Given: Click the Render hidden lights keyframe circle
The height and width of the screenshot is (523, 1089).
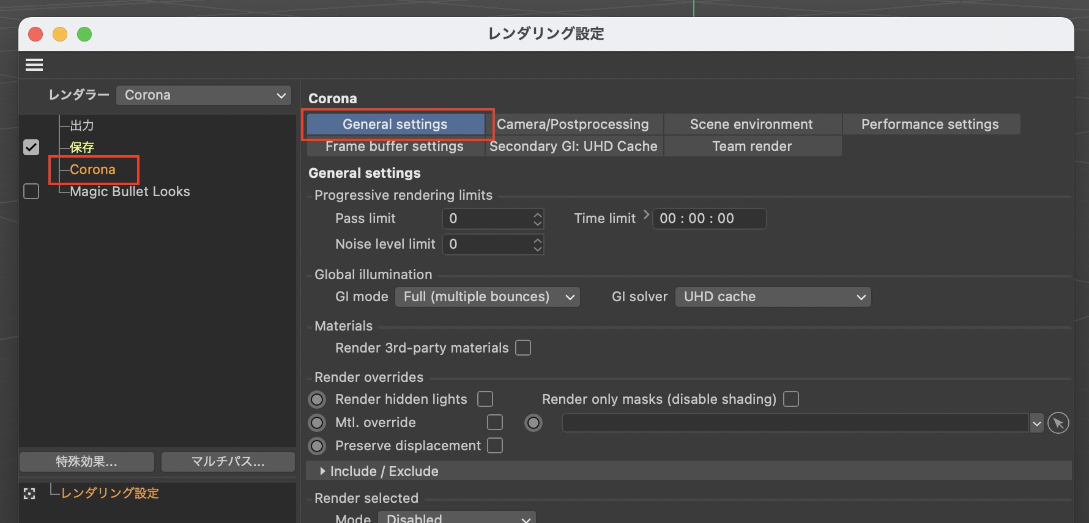Looking at the screenshot, I should click(317, 400).
